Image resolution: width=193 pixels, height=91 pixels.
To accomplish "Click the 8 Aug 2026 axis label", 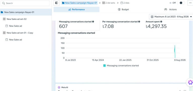I will (x=180, y=60).
